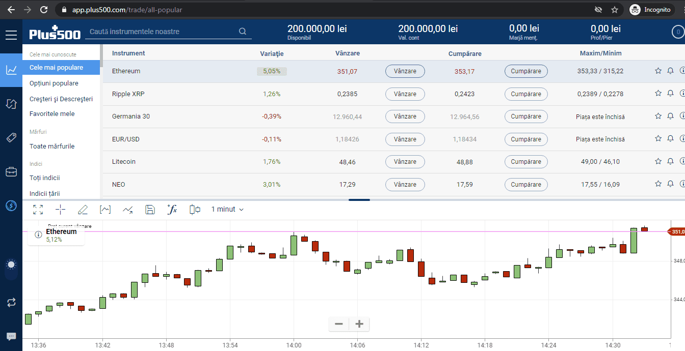
Task: Set a price alert bell for Ripple XRP
Action: [670, 93]
